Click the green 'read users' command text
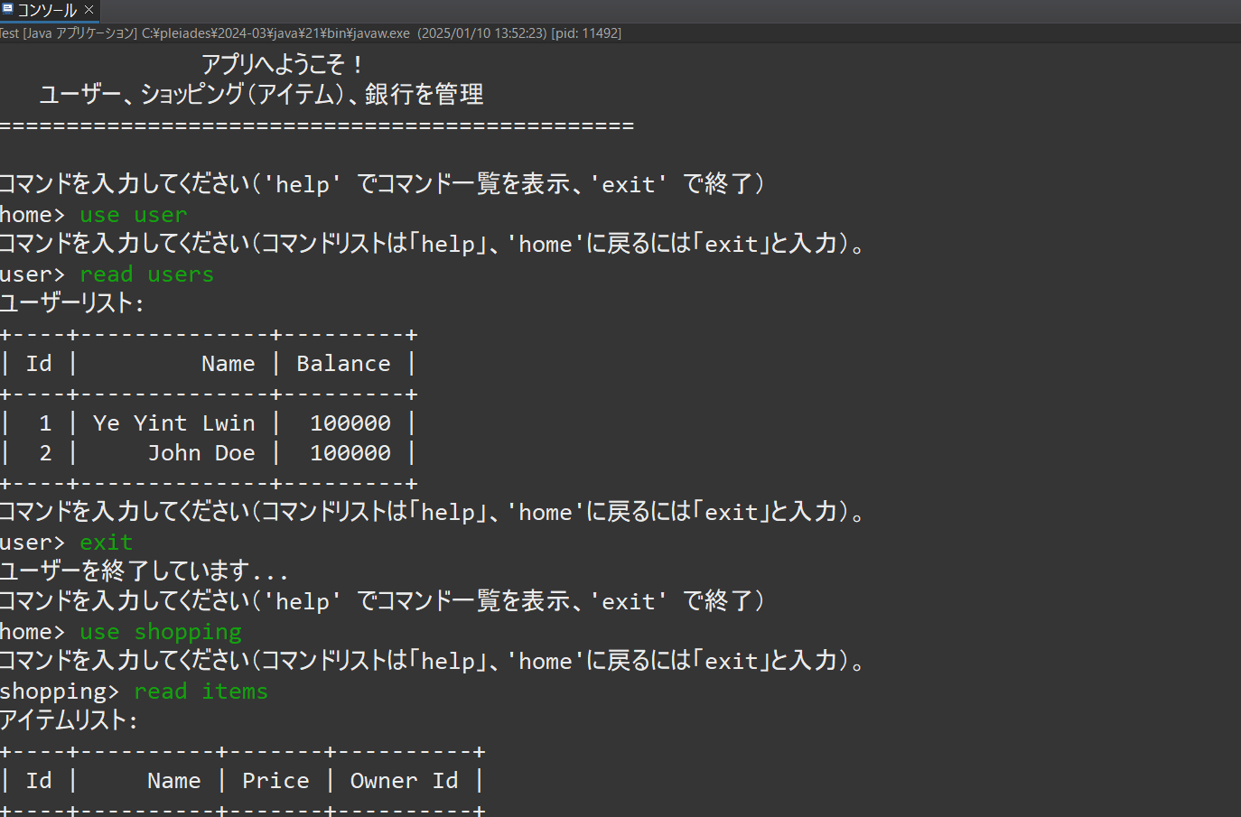Viewport: 1241px width, 817px height. (x=146, y=274)
